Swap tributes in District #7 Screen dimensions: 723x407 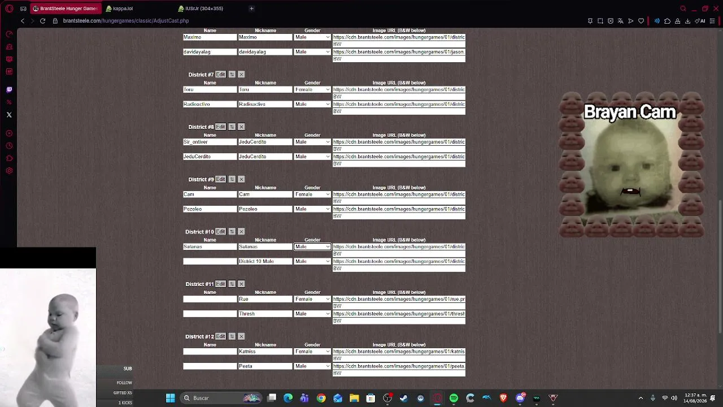(x=232, y=75)
